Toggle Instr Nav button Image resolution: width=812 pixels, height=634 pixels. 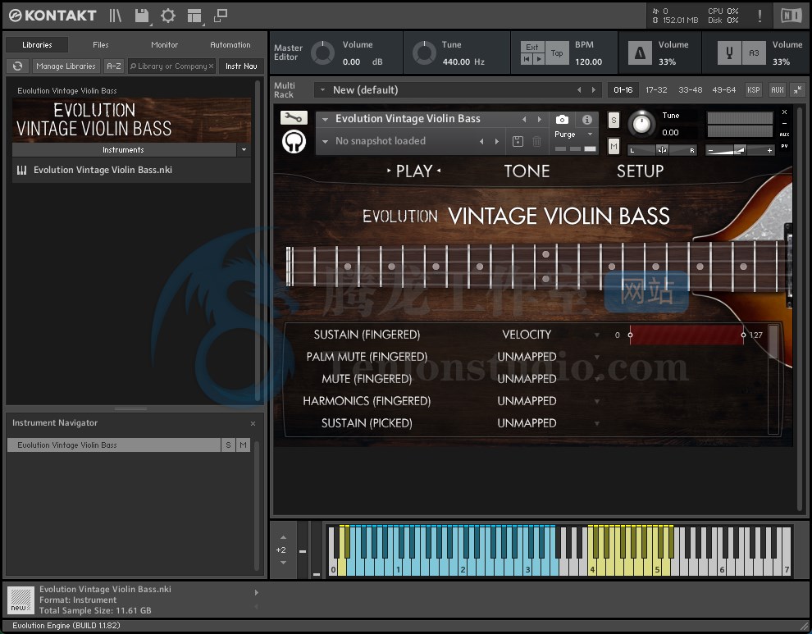click(x=241, y=66)
